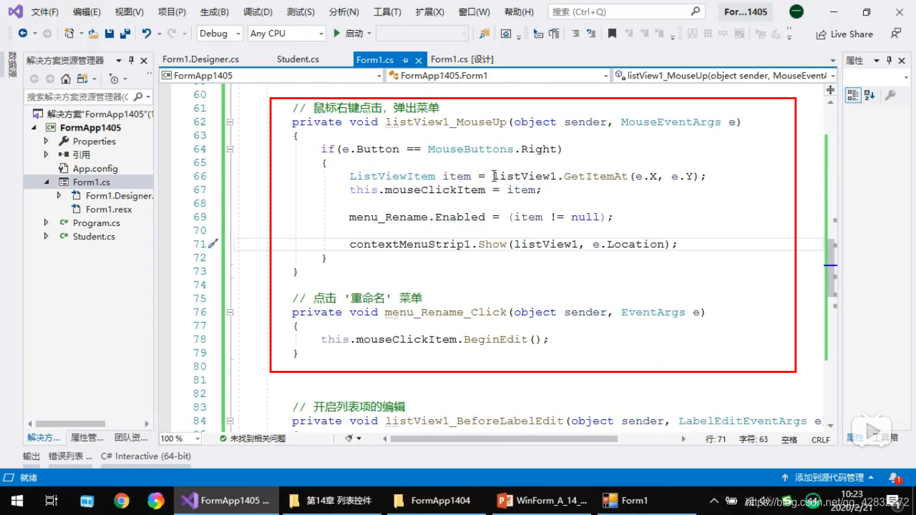
Task: Expand the 引用 references node
Action: coord(46,155)
